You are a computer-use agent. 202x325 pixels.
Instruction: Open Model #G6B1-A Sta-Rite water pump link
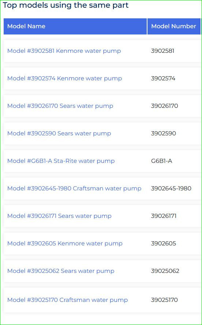[x=61, y=161]
